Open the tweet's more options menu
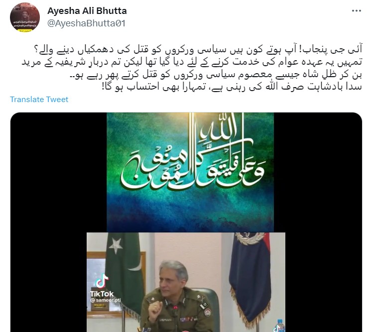The width and height of the screenshot is (370, 332). click(x=357, y=11)
